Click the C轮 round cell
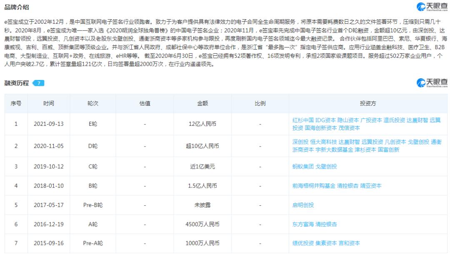The height and width of the screenshot is (257, 450). click(x=93, y=167)
